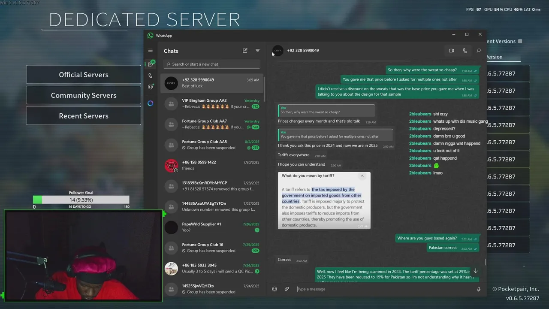
Task: Open Community Servers in the game menu
Action: 84,95
